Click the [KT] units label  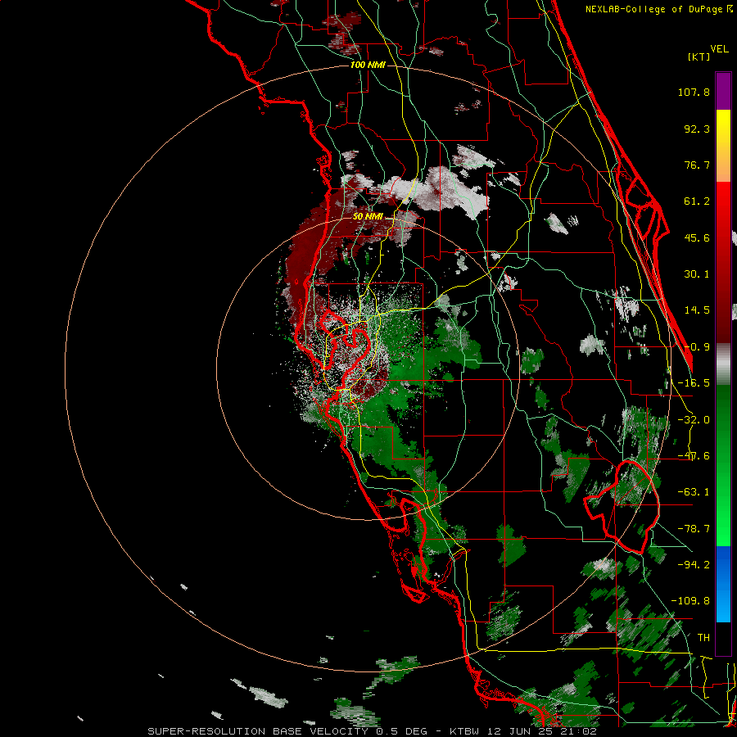tap(699, 57)
